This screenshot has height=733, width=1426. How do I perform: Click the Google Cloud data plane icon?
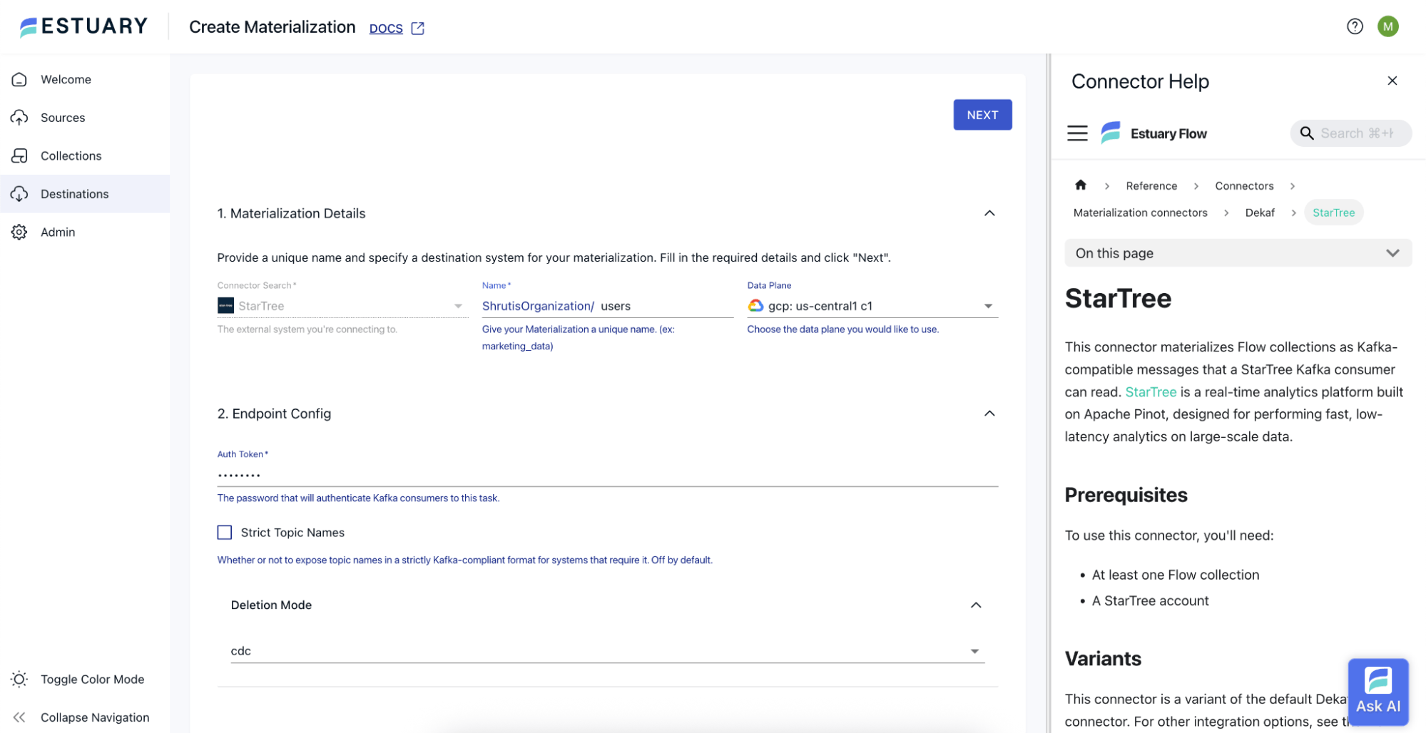pos(755,306)
